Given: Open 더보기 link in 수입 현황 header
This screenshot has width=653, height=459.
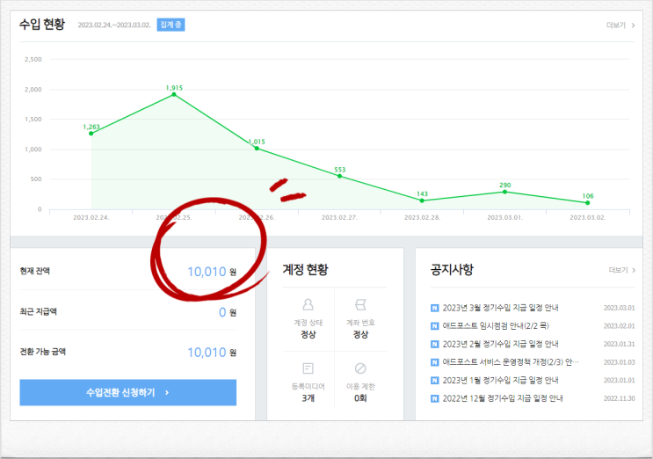Looking at the screenshot, I should coord(620,25).
